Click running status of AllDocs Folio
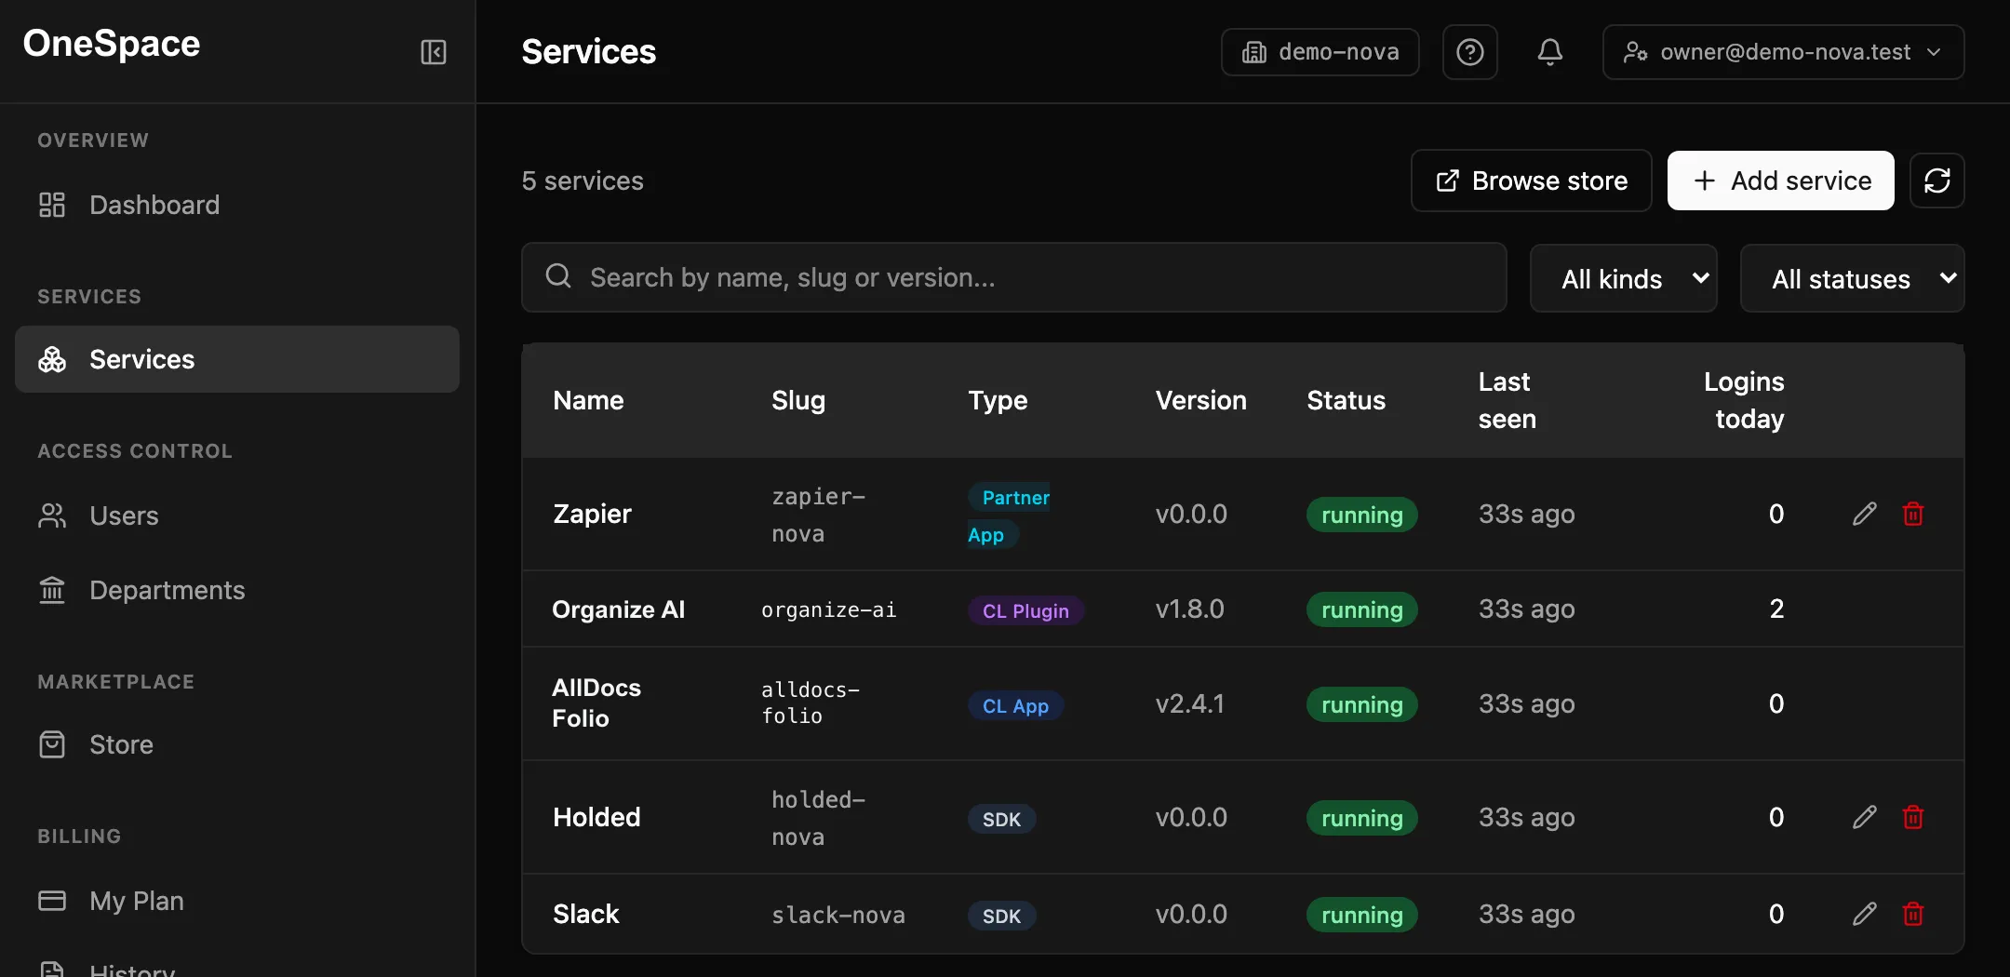The image size is (2010, 977). coord(1361,704)
